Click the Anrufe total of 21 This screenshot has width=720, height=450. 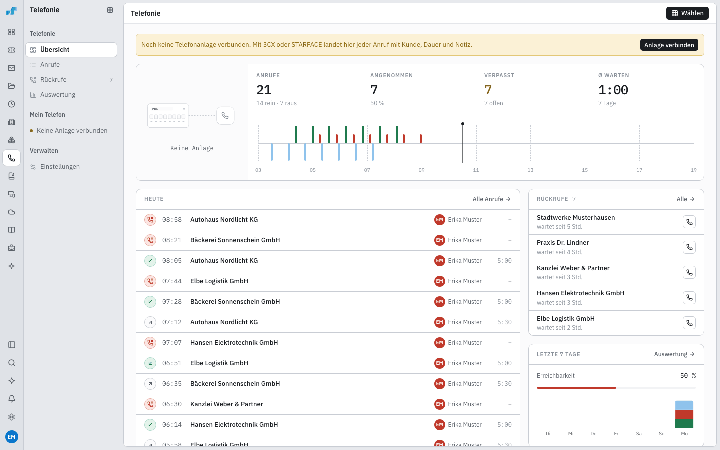[x=264, y=90]
